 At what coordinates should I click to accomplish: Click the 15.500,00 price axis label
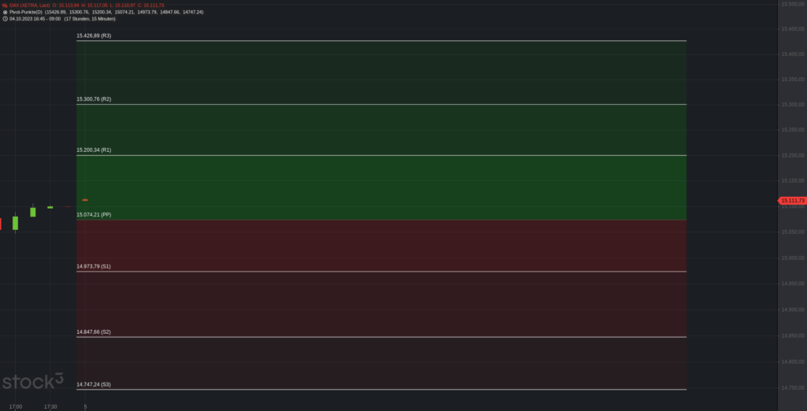[x=791, y=5]
